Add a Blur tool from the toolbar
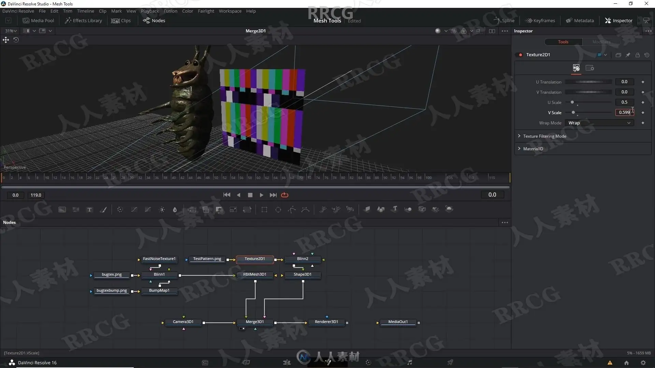 [175, 210]
